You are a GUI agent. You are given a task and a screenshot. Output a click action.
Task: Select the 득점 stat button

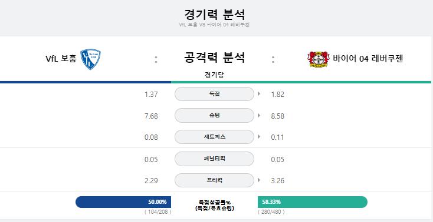point(214,94)
